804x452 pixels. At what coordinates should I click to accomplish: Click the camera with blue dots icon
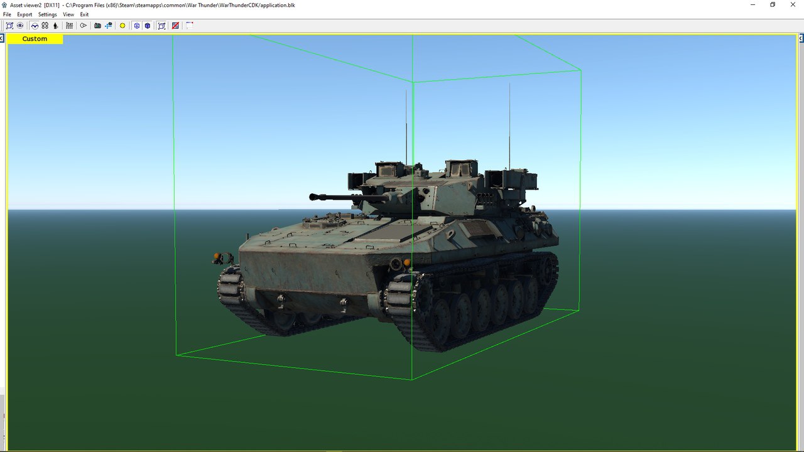(x=109, y=26)
